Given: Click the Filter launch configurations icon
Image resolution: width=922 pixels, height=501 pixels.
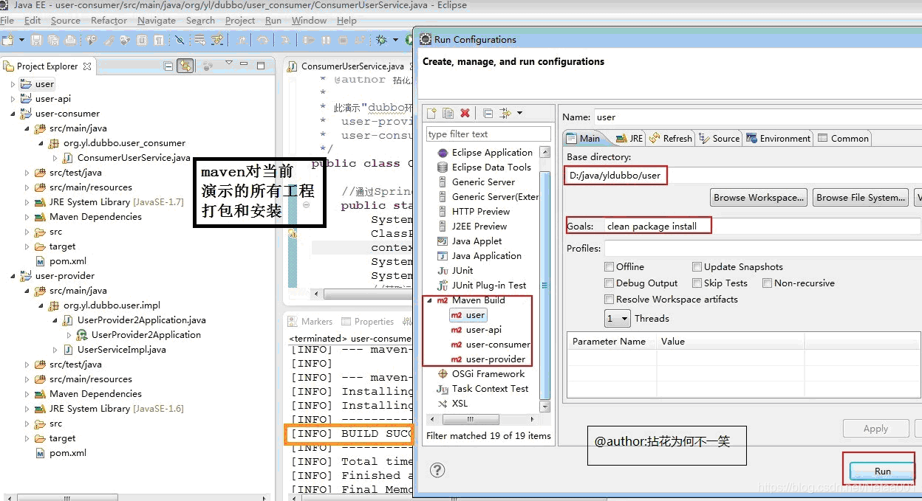Looking at the screenshot, I should point(505,113).
